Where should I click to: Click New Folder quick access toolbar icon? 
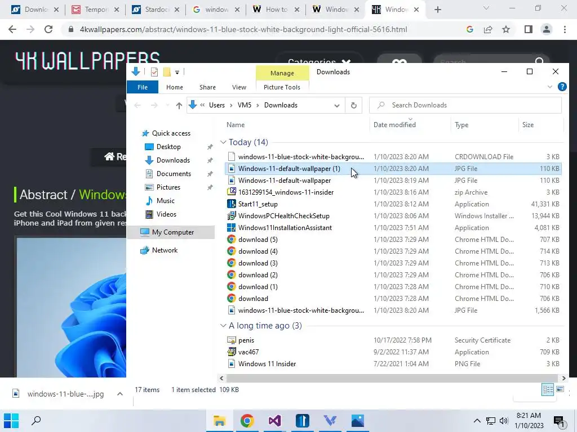point(167,72)
